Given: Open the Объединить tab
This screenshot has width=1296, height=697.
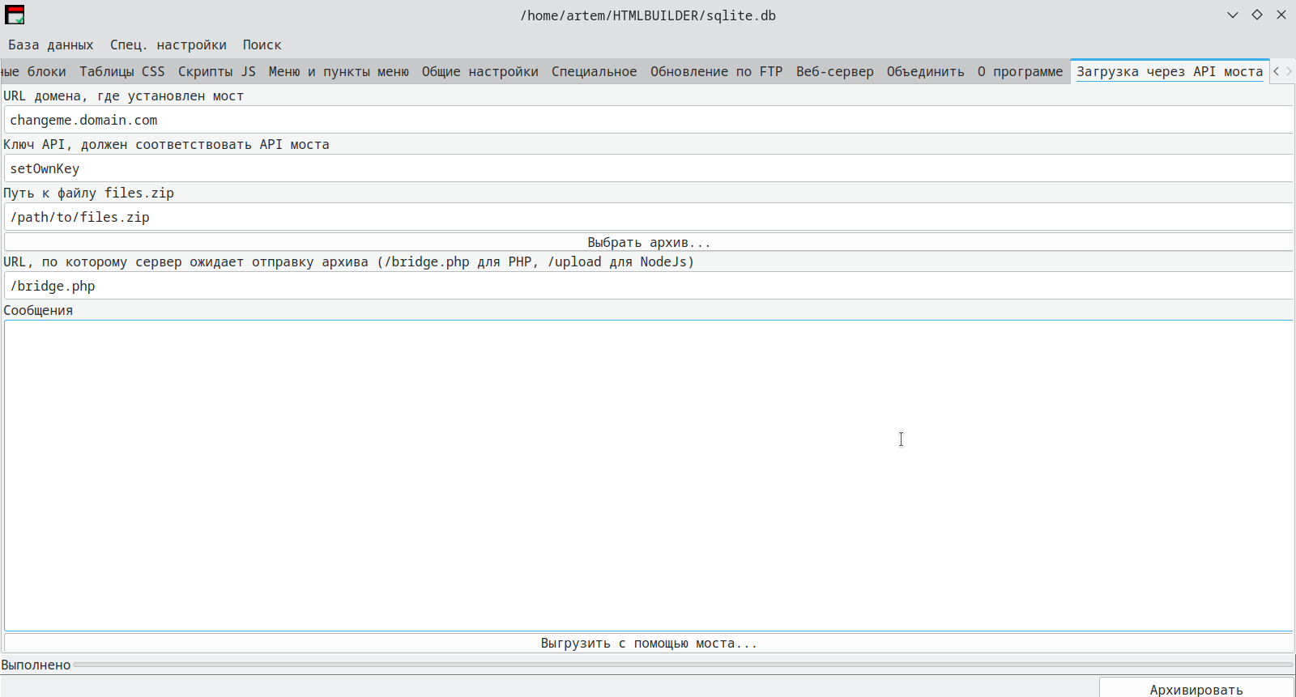Looking at the screenshot, I should [926, 71].
